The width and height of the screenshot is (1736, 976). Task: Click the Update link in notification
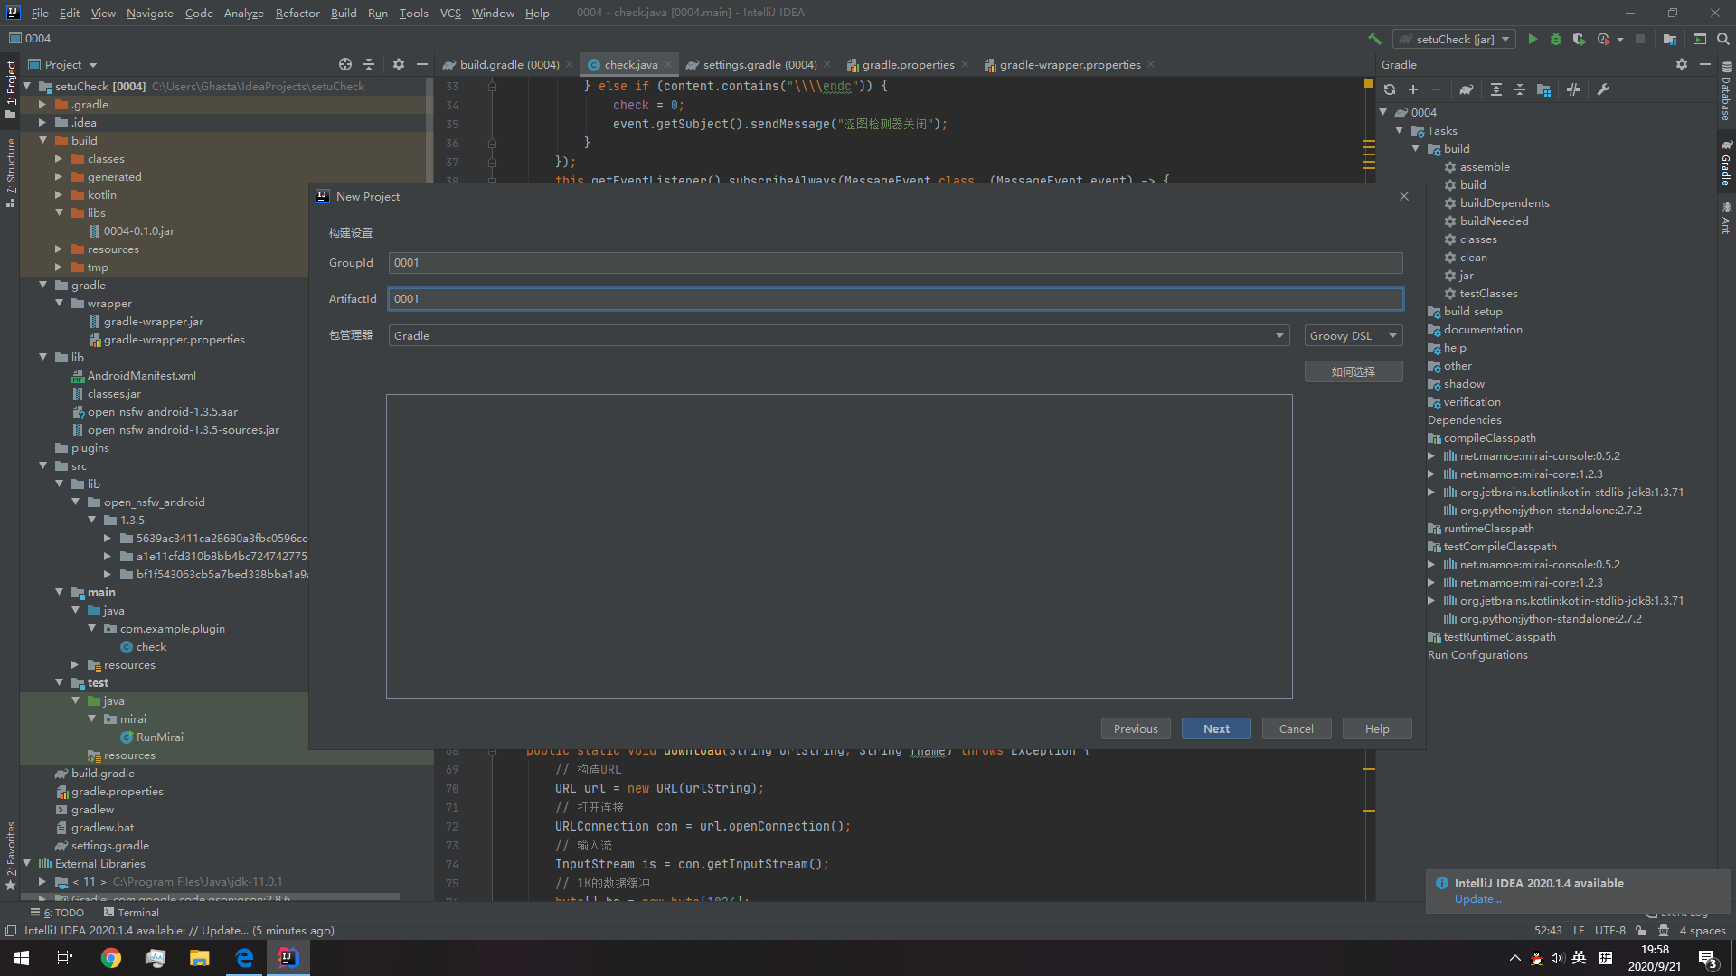pos(1477,899)
